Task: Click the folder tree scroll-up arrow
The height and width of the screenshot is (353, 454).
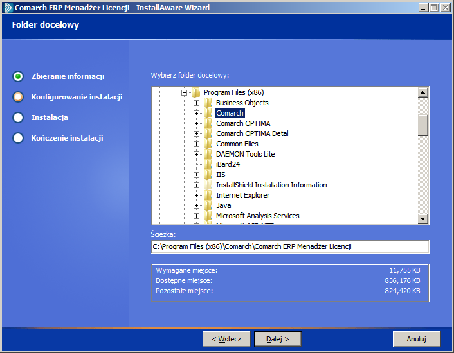Action: pyautogui.click(x=423, y=92)
